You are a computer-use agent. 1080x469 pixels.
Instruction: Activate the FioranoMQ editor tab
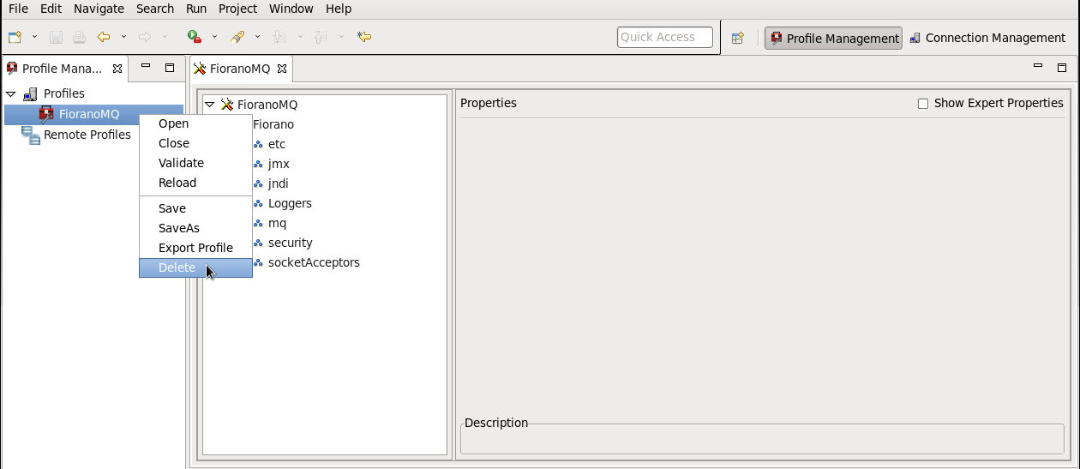tap(240, 69)
